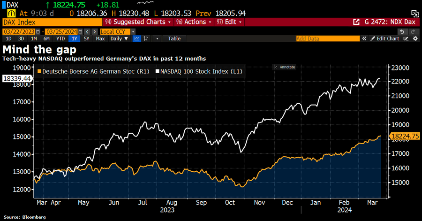The width and height of the screenshot is (422, 221).
Task: Open the Local CCY currency dropdown arrow
Action: [x=133, y=32]
